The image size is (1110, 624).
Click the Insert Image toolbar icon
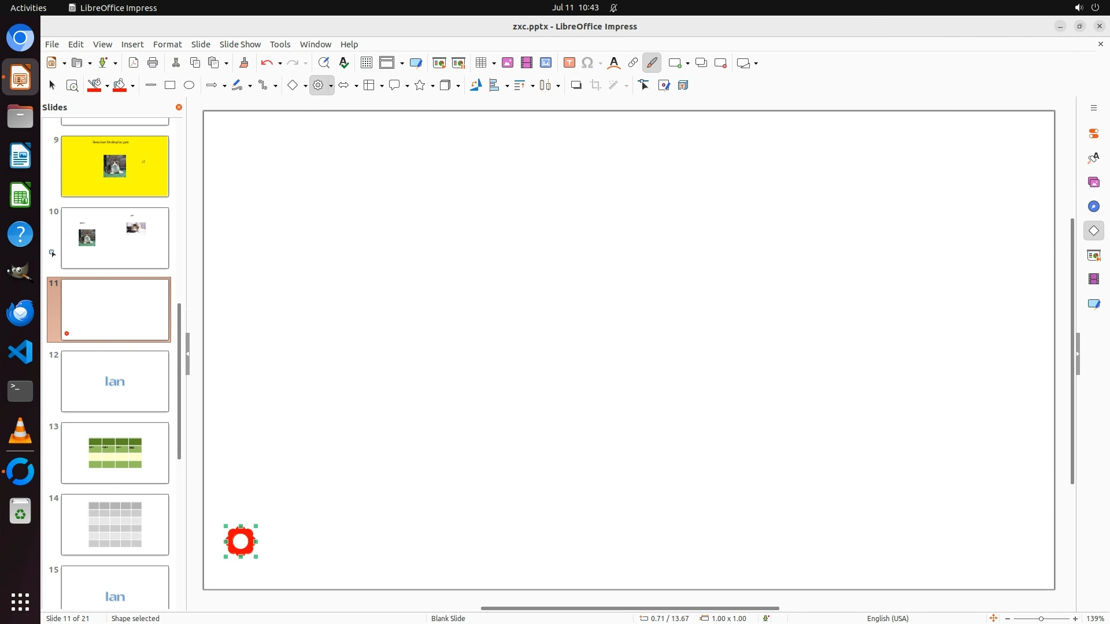(x=508, y=63)
